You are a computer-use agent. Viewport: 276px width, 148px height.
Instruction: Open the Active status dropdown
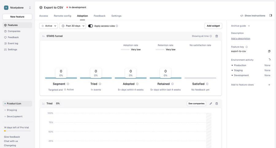tap(48, 26)
